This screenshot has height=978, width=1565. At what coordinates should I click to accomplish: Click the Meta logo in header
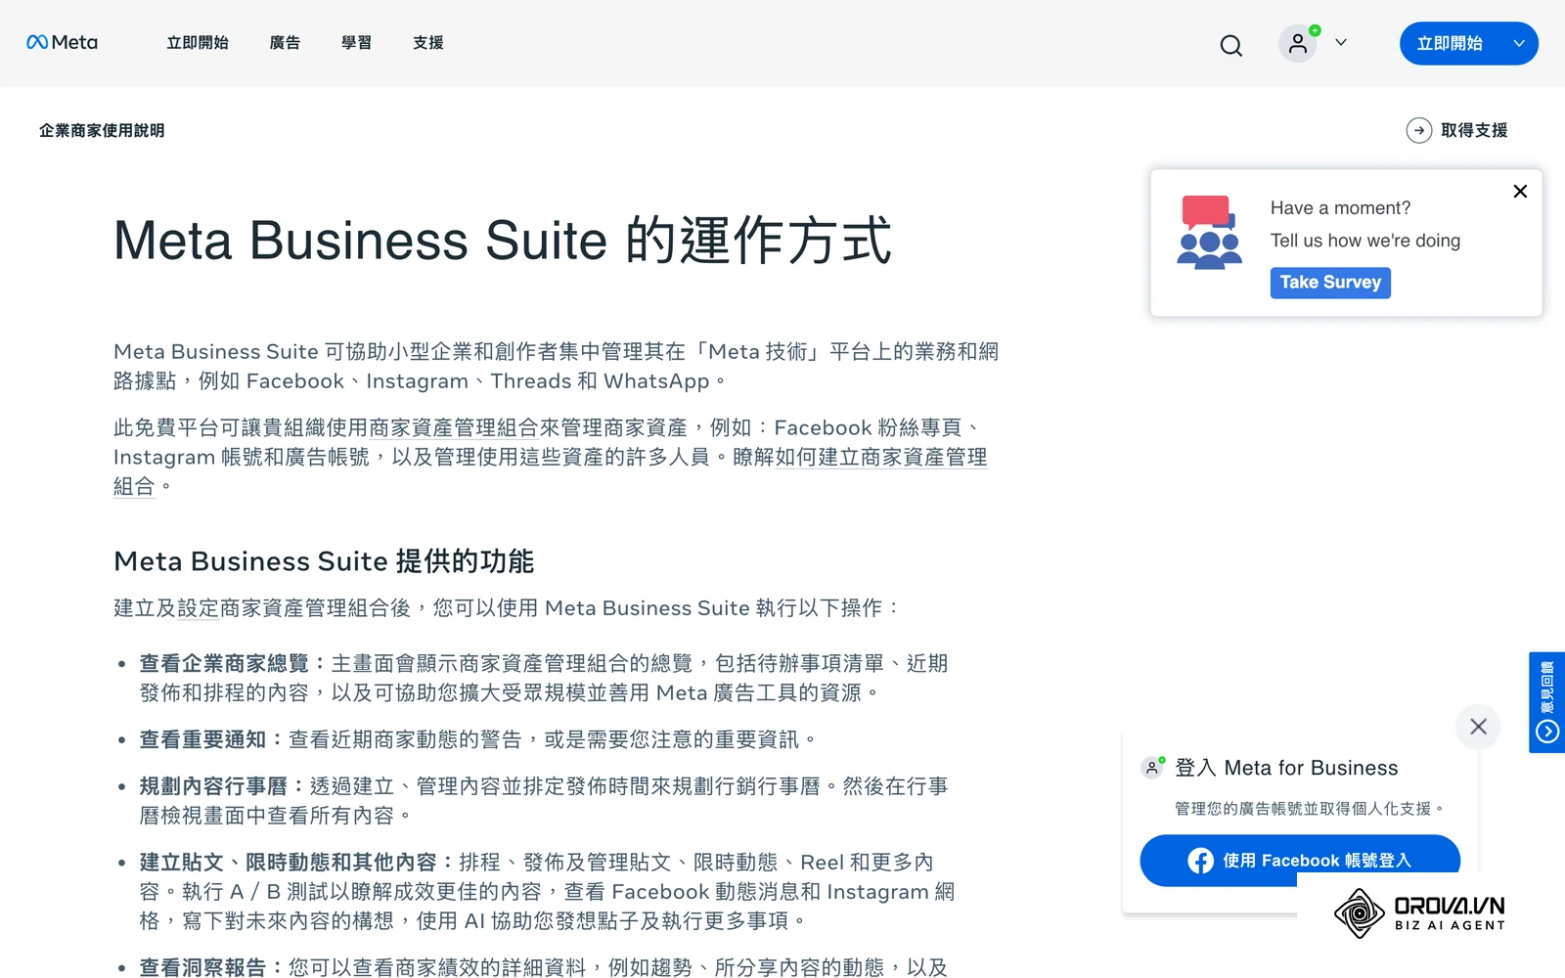pyautogui.click(x=62, y=42)
